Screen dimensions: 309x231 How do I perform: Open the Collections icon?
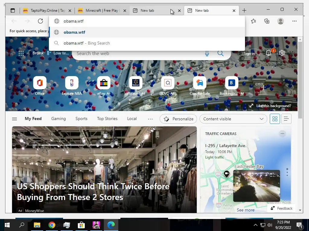pos(267,21)
